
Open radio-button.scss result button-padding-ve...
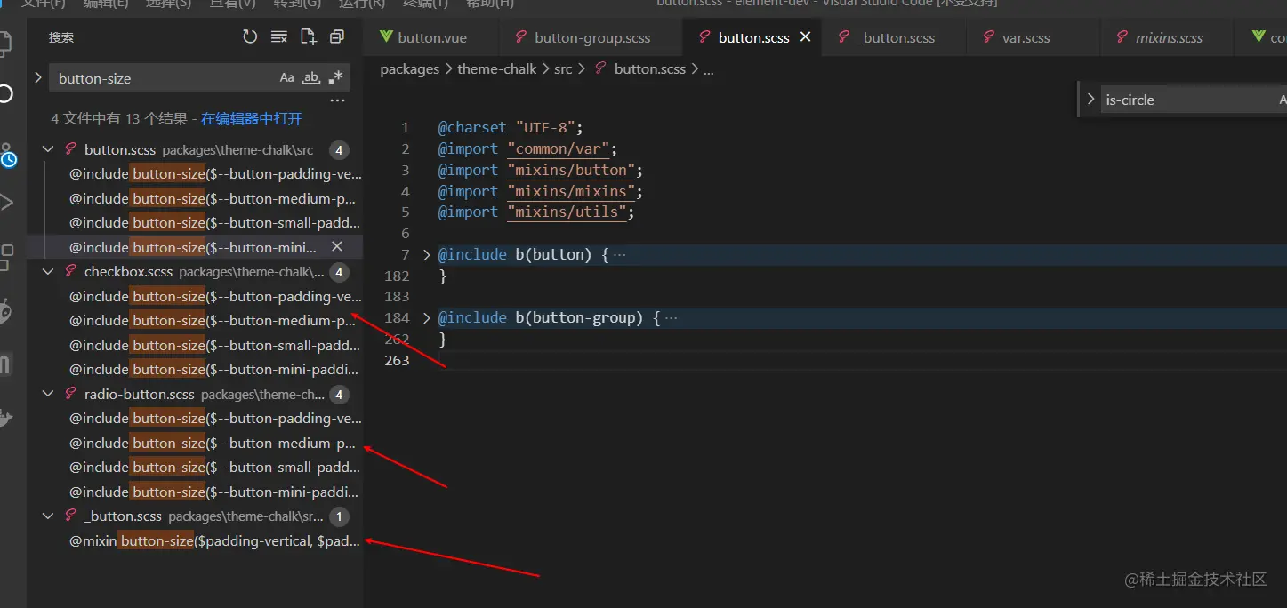coord(215,418)
